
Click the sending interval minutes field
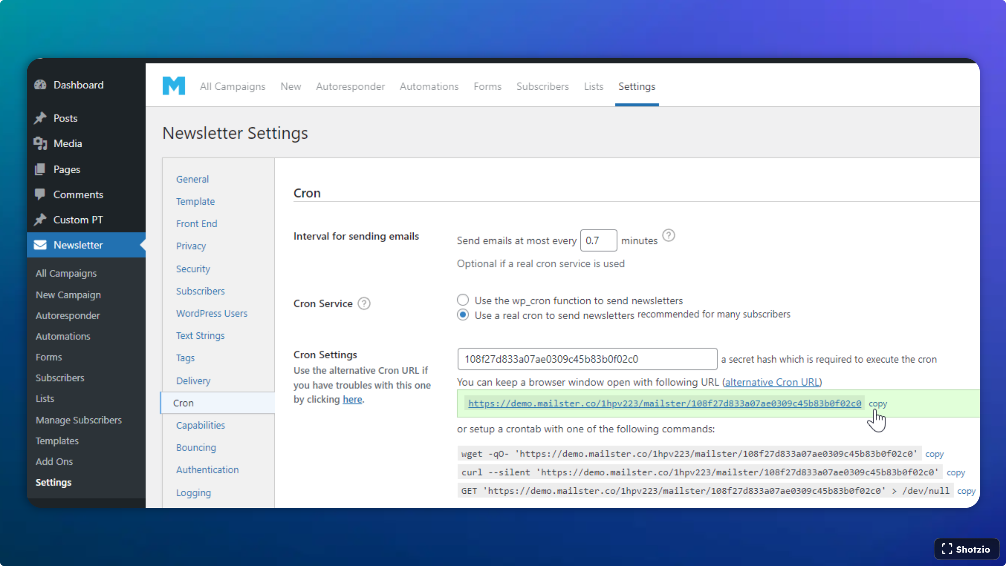(598, 241)
